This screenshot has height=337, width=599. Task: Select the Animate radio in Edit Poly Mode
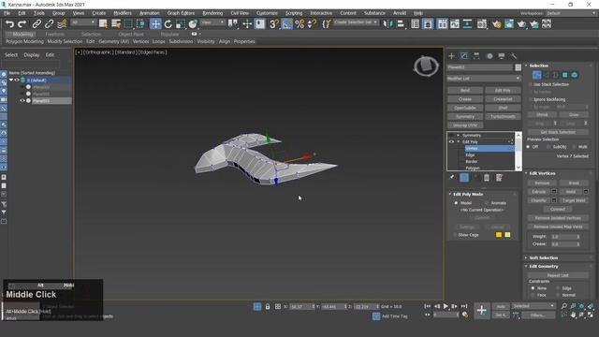[487, 203]
